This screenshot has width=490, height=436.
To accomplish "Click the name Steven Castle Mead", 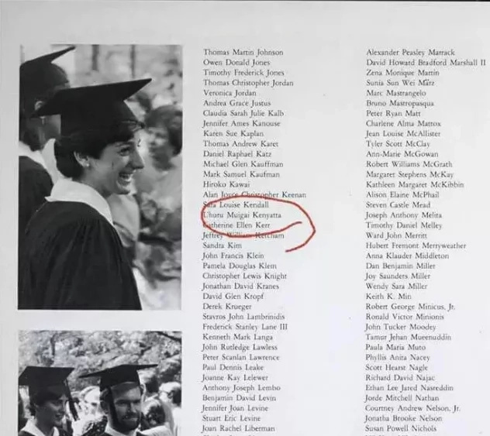I will point(399,205).
